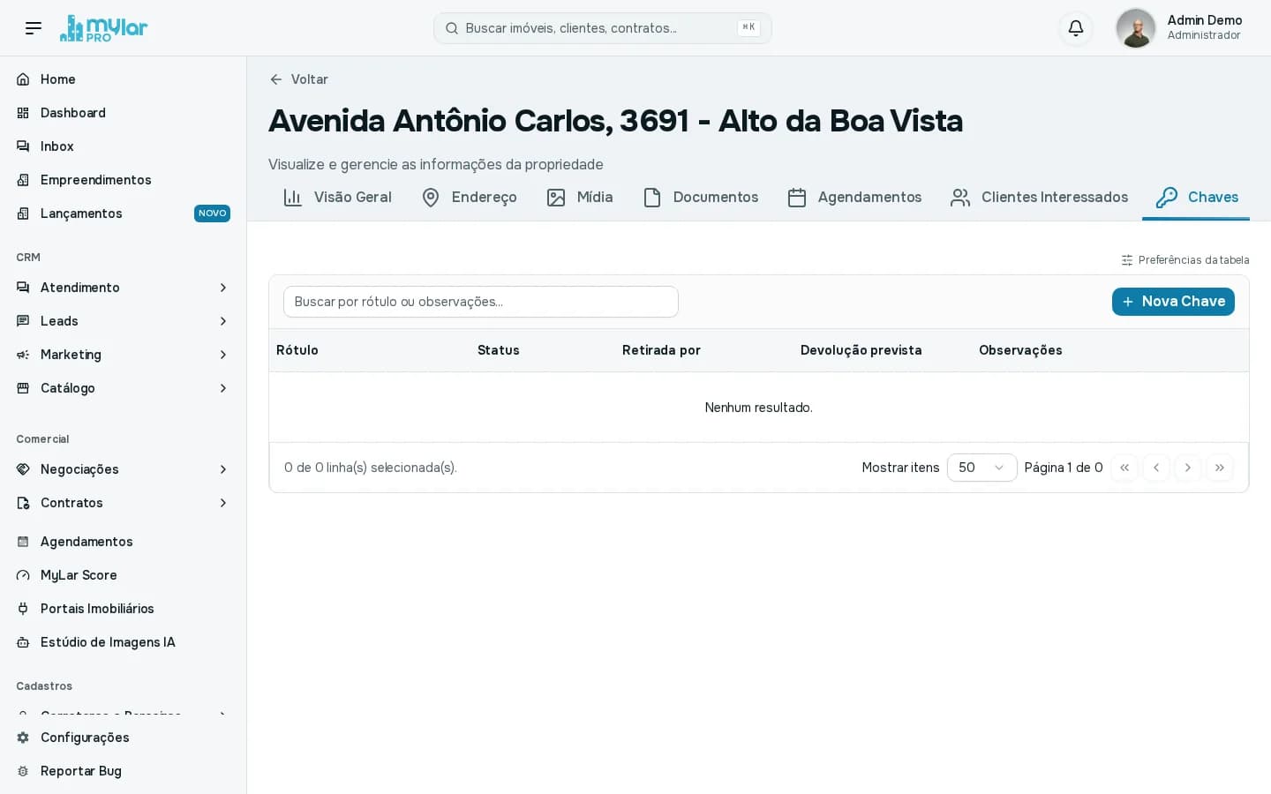The height and width of the screenshot is (794, 1271).
Task: Click the Nova Chave button
Action: point(1173,302)
